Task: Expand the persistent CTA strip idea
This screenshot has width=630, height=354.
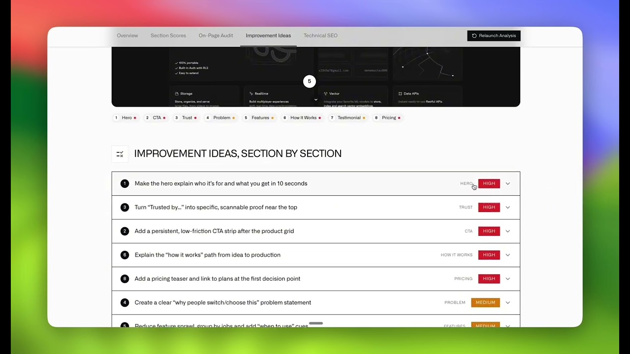Action: (315, 231)
